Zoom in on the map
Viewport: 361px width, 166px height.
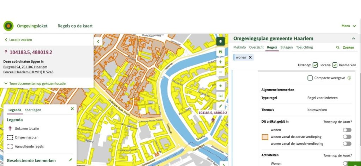click(x=220, y=62)
